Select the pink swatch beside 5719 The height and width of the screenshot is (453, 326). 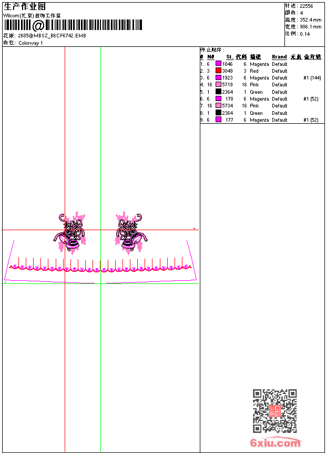pos(218,84)
